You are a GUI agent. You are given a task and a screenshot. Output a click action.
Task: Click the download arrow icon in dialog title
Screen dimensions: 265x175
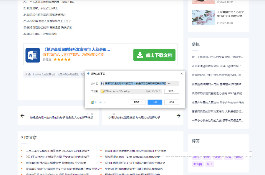tap(88, 74)
